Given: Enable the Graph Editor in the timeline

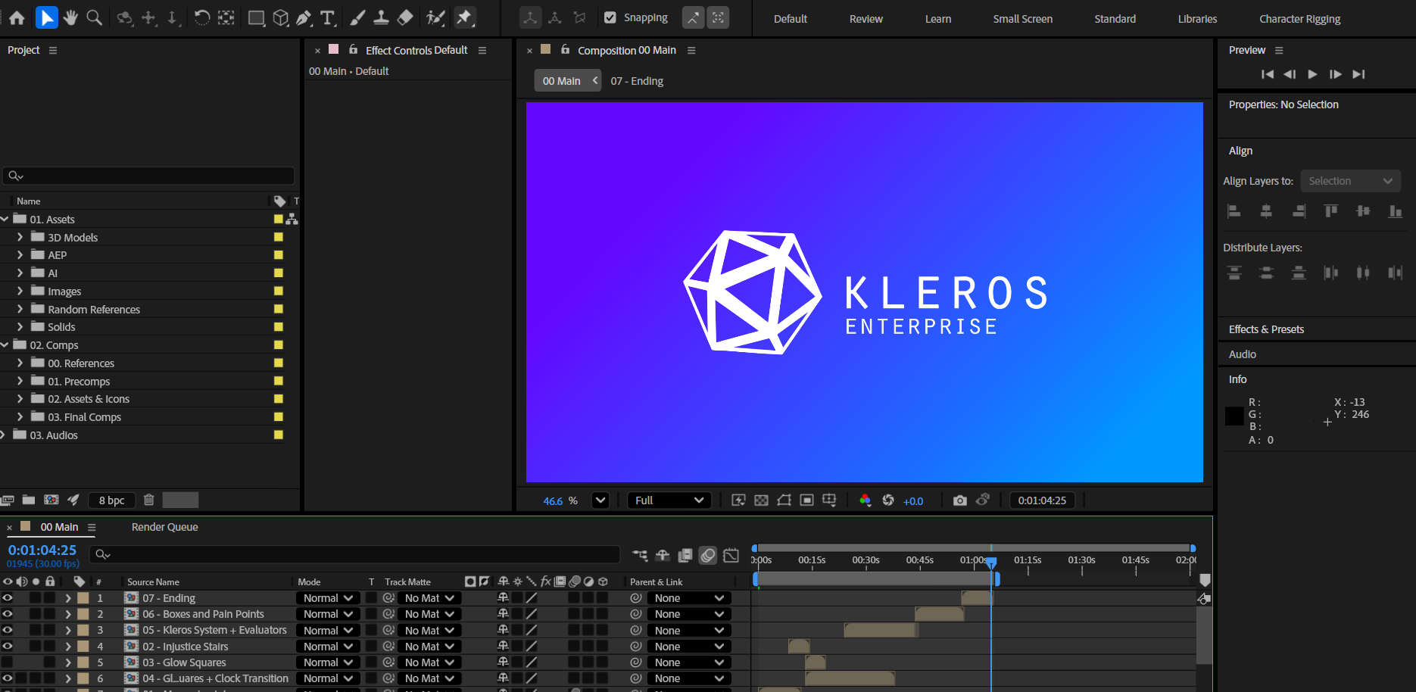Looking at the screenshot, I should click(731, 555).
